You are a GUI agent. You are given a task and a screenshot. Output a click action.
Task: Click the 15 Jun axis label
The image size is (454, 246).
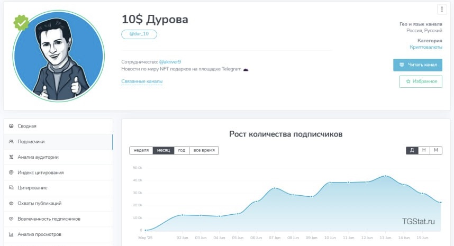422,238
